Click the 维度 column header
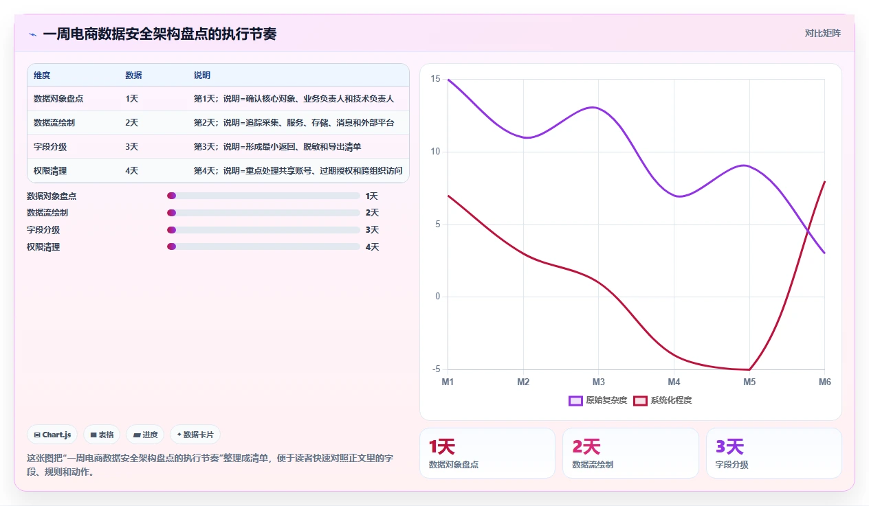869x506 pixels. 42,75
